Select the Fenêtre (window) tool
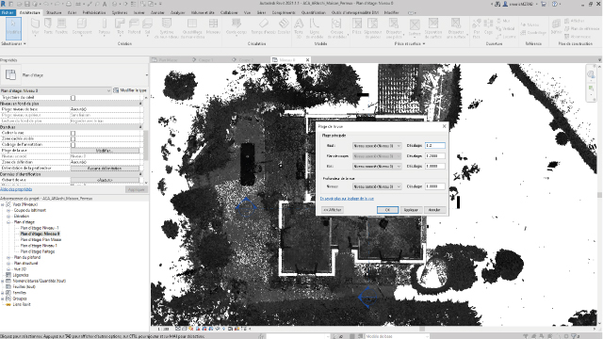 pyautogui.click(x=61, y=27)
